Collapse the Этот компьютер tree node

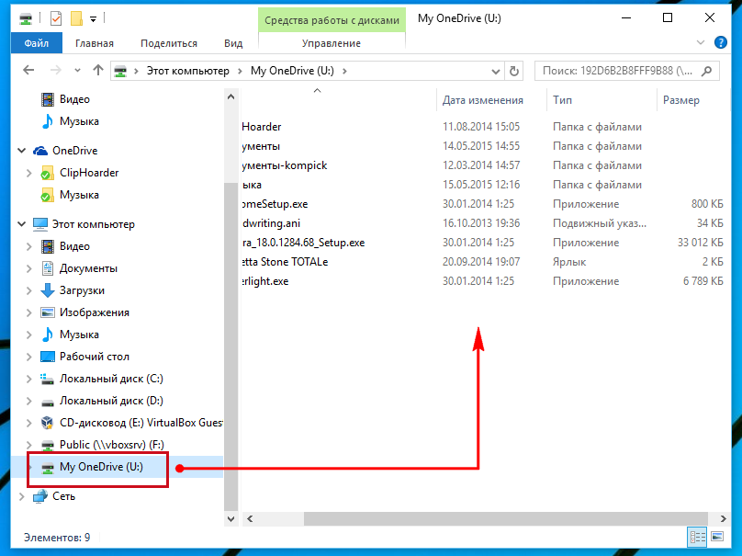pos(23,224)
